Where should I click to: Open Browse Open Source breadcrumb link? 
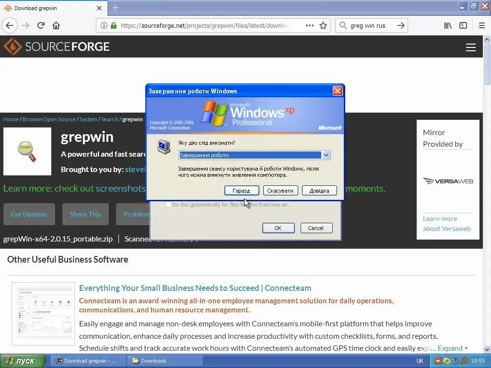(x=49, y=119)
